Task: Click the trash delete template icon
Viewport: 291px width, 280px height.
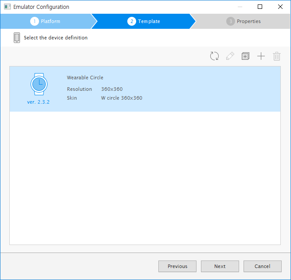Action: [277, 56]
